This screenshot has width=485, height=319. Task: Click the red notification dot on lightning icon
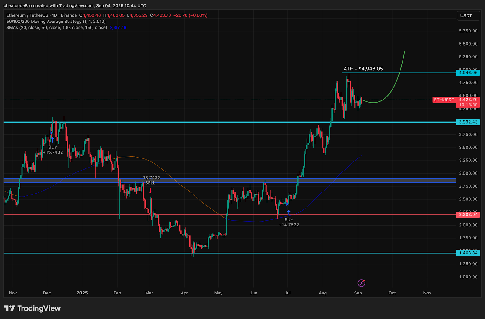click(365, 280)
